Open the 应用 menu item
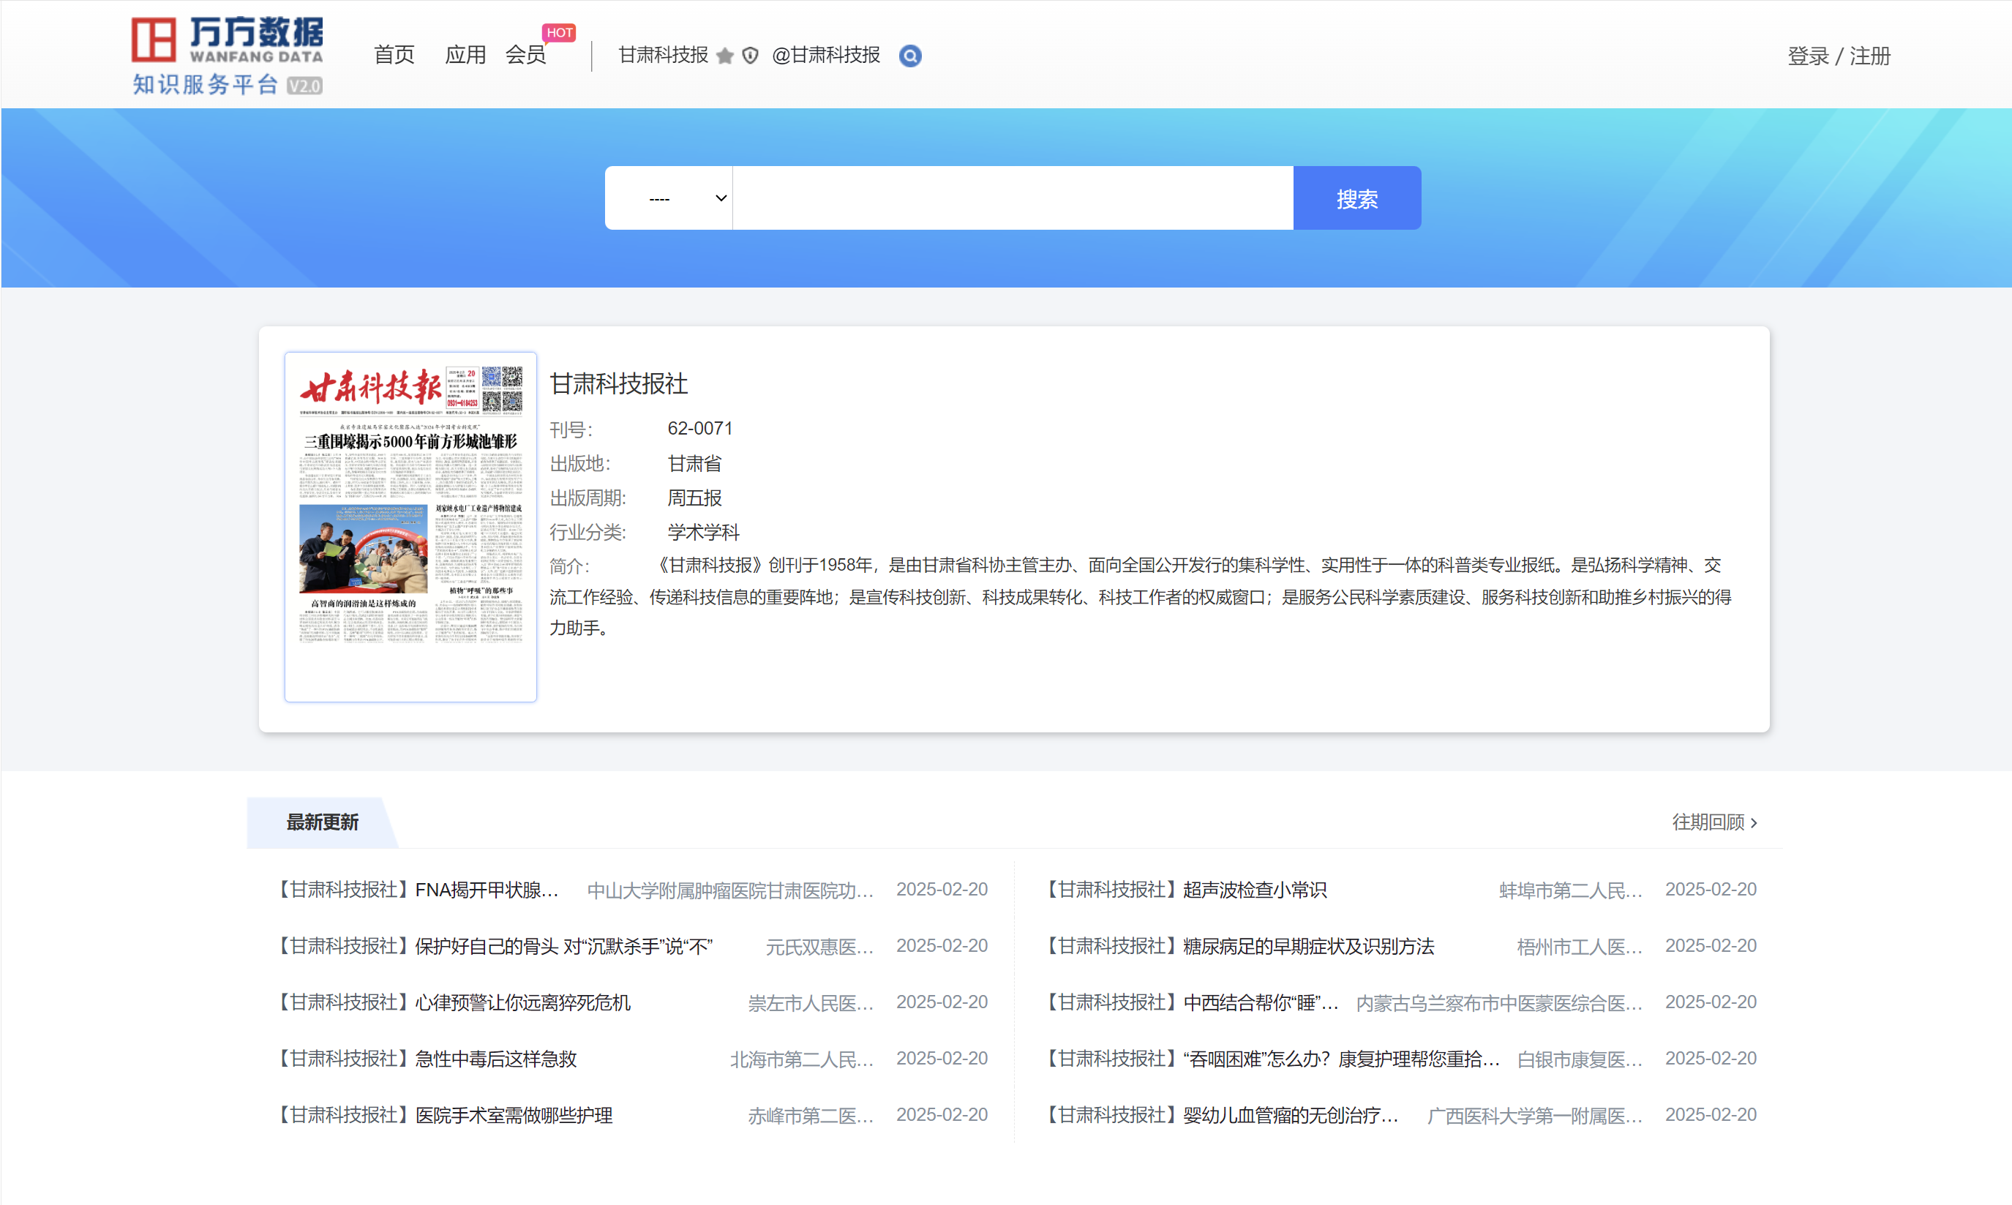This screenshot has width=2012, height=1205. tap(465, 54)
